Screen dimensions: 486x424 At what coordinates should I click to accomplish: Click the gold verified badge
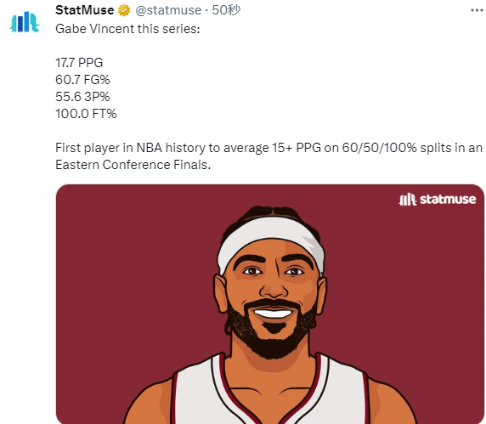pyautogui.click(x=124, y=10)
